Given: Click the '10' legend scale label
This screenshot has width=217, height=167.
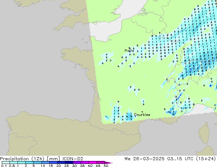Looking at the screenshot, I should [x=43, y=166].
